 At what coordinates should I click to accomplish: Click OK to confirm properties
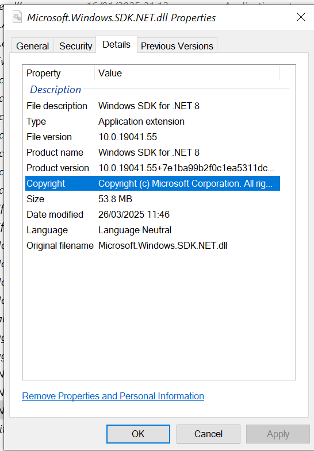click(x=138, y=434)
